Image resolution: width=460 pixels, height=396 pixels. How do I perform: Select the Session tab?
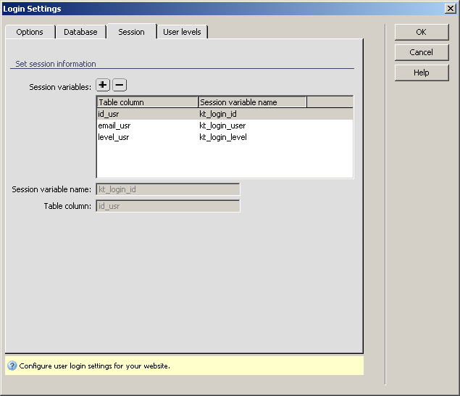tap(131, 32)
